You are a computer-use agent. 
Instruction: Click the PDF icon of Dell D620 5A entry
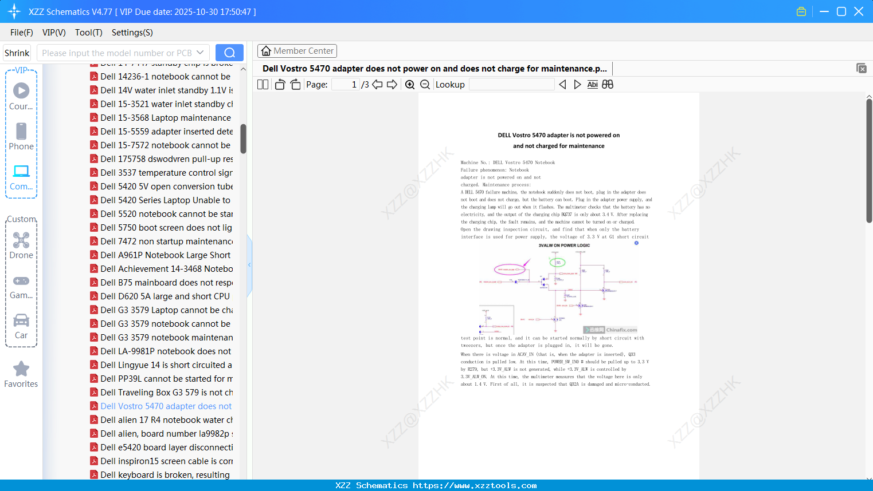94,296
